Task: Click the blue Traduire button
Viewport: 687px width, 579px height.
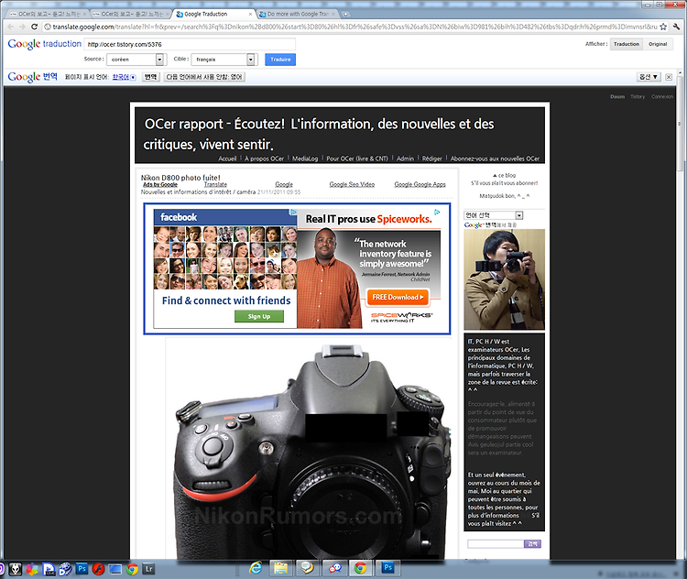Action: [280, 60]
